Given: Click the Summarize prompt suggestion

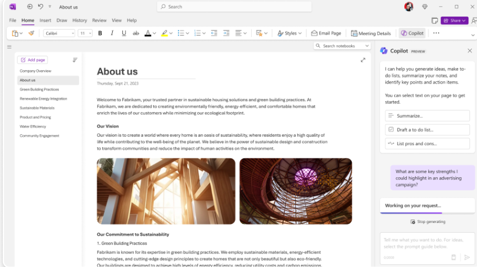Looking at the screenshot, I should [427, 116].
